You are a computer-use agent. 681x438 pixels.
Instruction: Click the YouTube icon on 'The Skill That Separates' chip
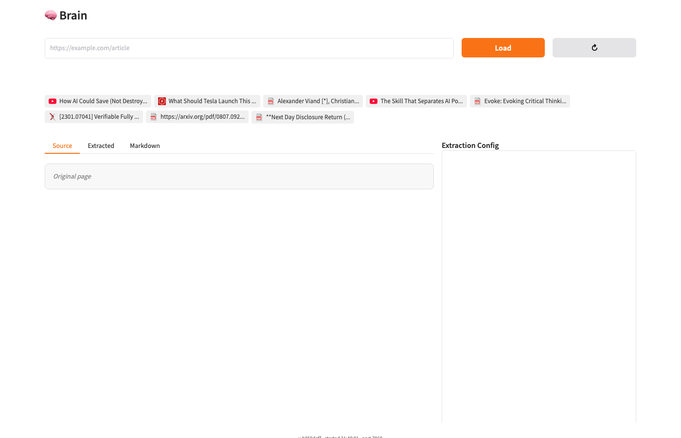374,101
